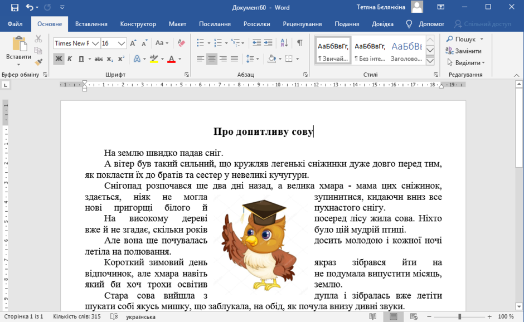Viewport: 524px width, 322px height.
Task: Apply strikethrough formatting (abc)
Action: point(99,59)
